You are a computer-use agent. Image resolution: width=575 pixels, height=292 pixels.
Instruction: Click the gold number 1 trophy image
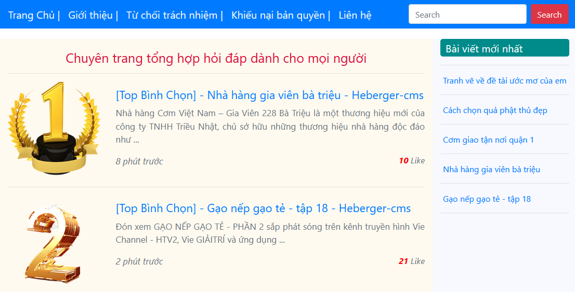54,128
